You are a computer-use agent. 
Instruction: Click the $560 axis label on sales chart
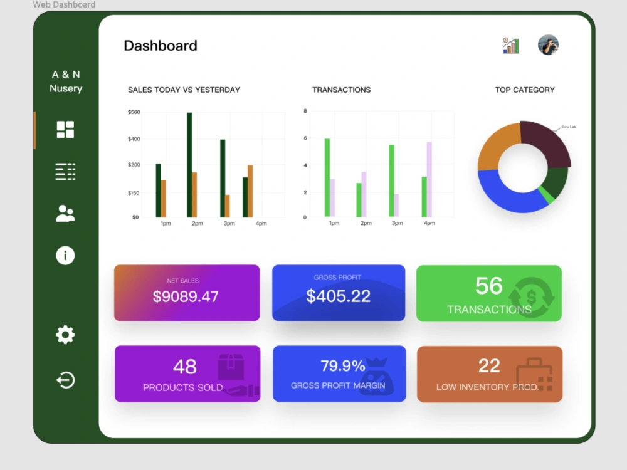pyautogui.click(x=134, y=112)
